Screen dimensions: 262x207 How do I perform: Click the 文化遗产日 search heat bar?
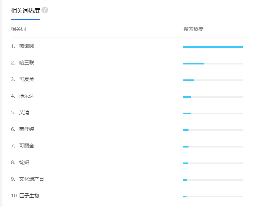[213, 180]
